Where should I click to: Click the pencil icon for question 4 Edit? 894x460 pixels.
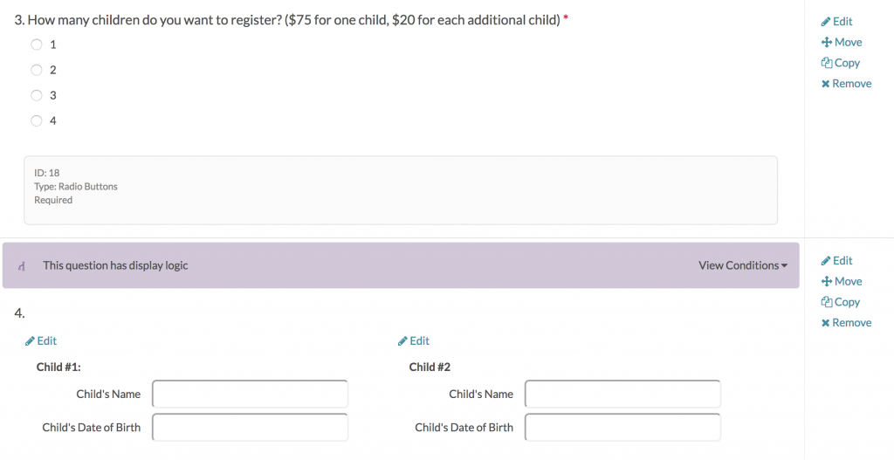click(x=826, y=261)
